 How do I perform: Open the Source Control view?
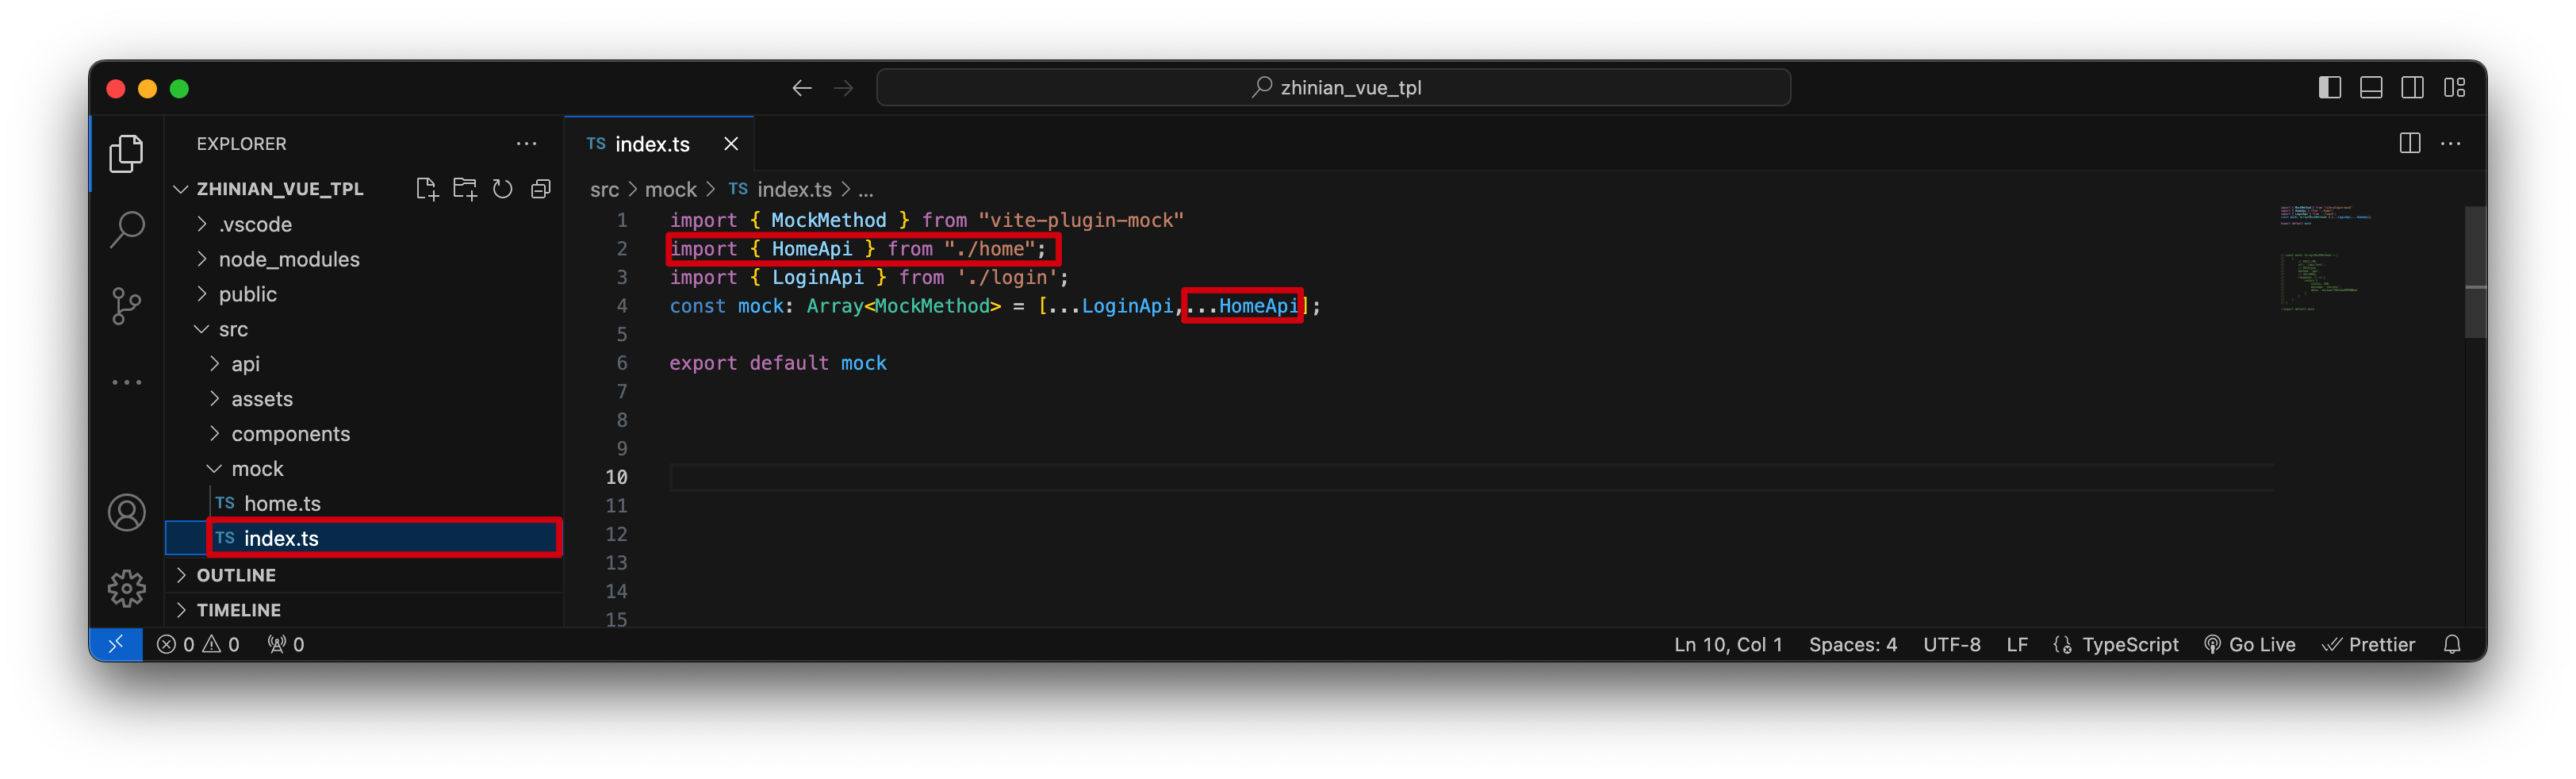126,306
